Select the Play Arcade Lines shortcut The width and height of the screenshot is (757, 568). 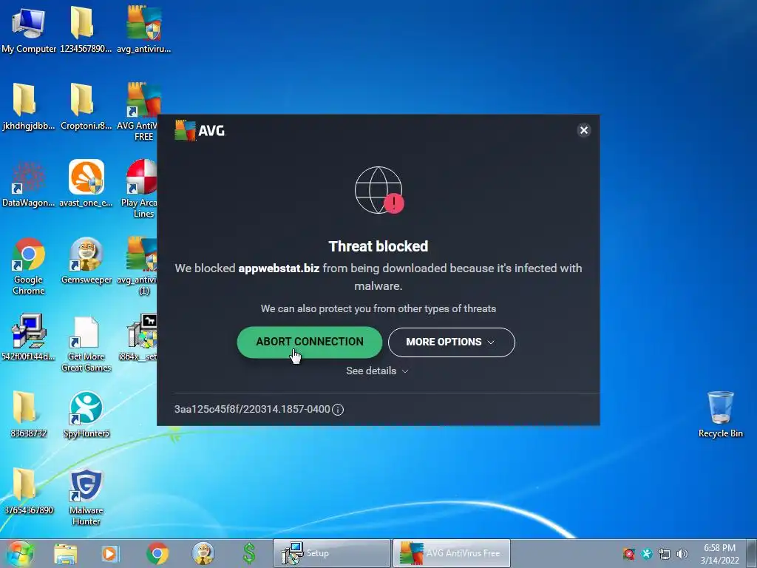tap(141, 189)
